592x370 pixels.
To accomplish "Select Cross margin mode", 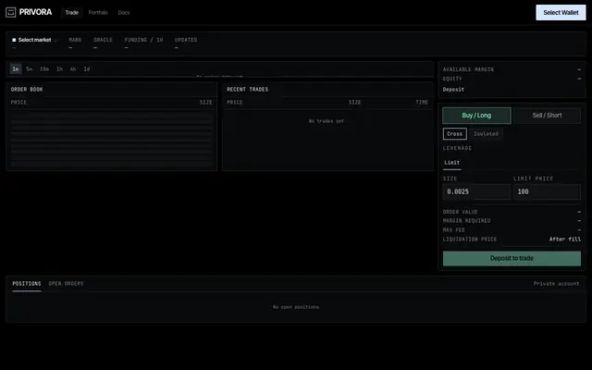I will click(x=454, y=133).
